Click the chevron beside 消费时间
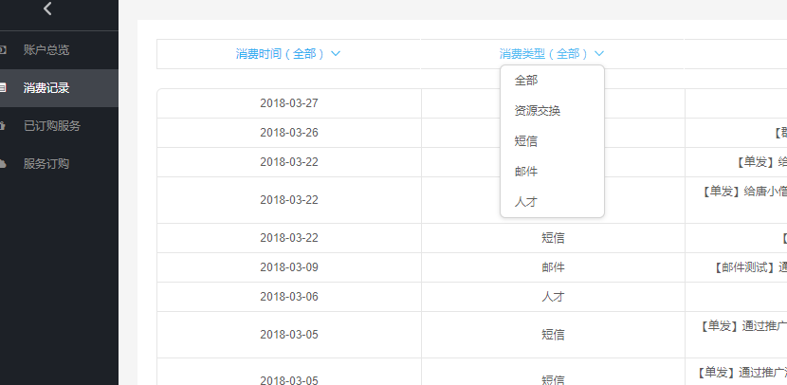787x385 pixels. (x=336, y=54)
